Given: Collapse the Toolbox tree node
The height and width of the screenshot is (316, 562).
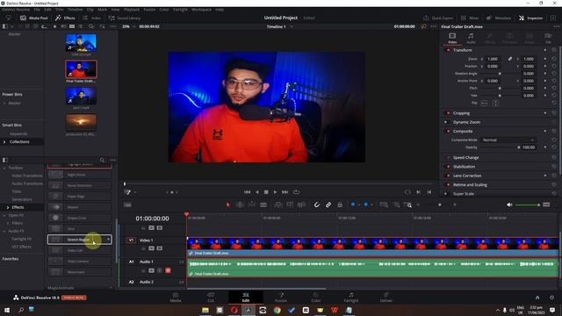Looking at the screenshot, I should 4,168.
